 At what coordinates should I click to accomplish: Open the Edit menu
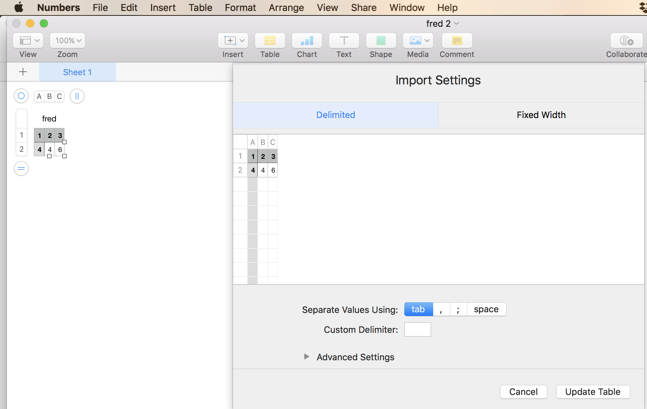[x=129, y=8]
